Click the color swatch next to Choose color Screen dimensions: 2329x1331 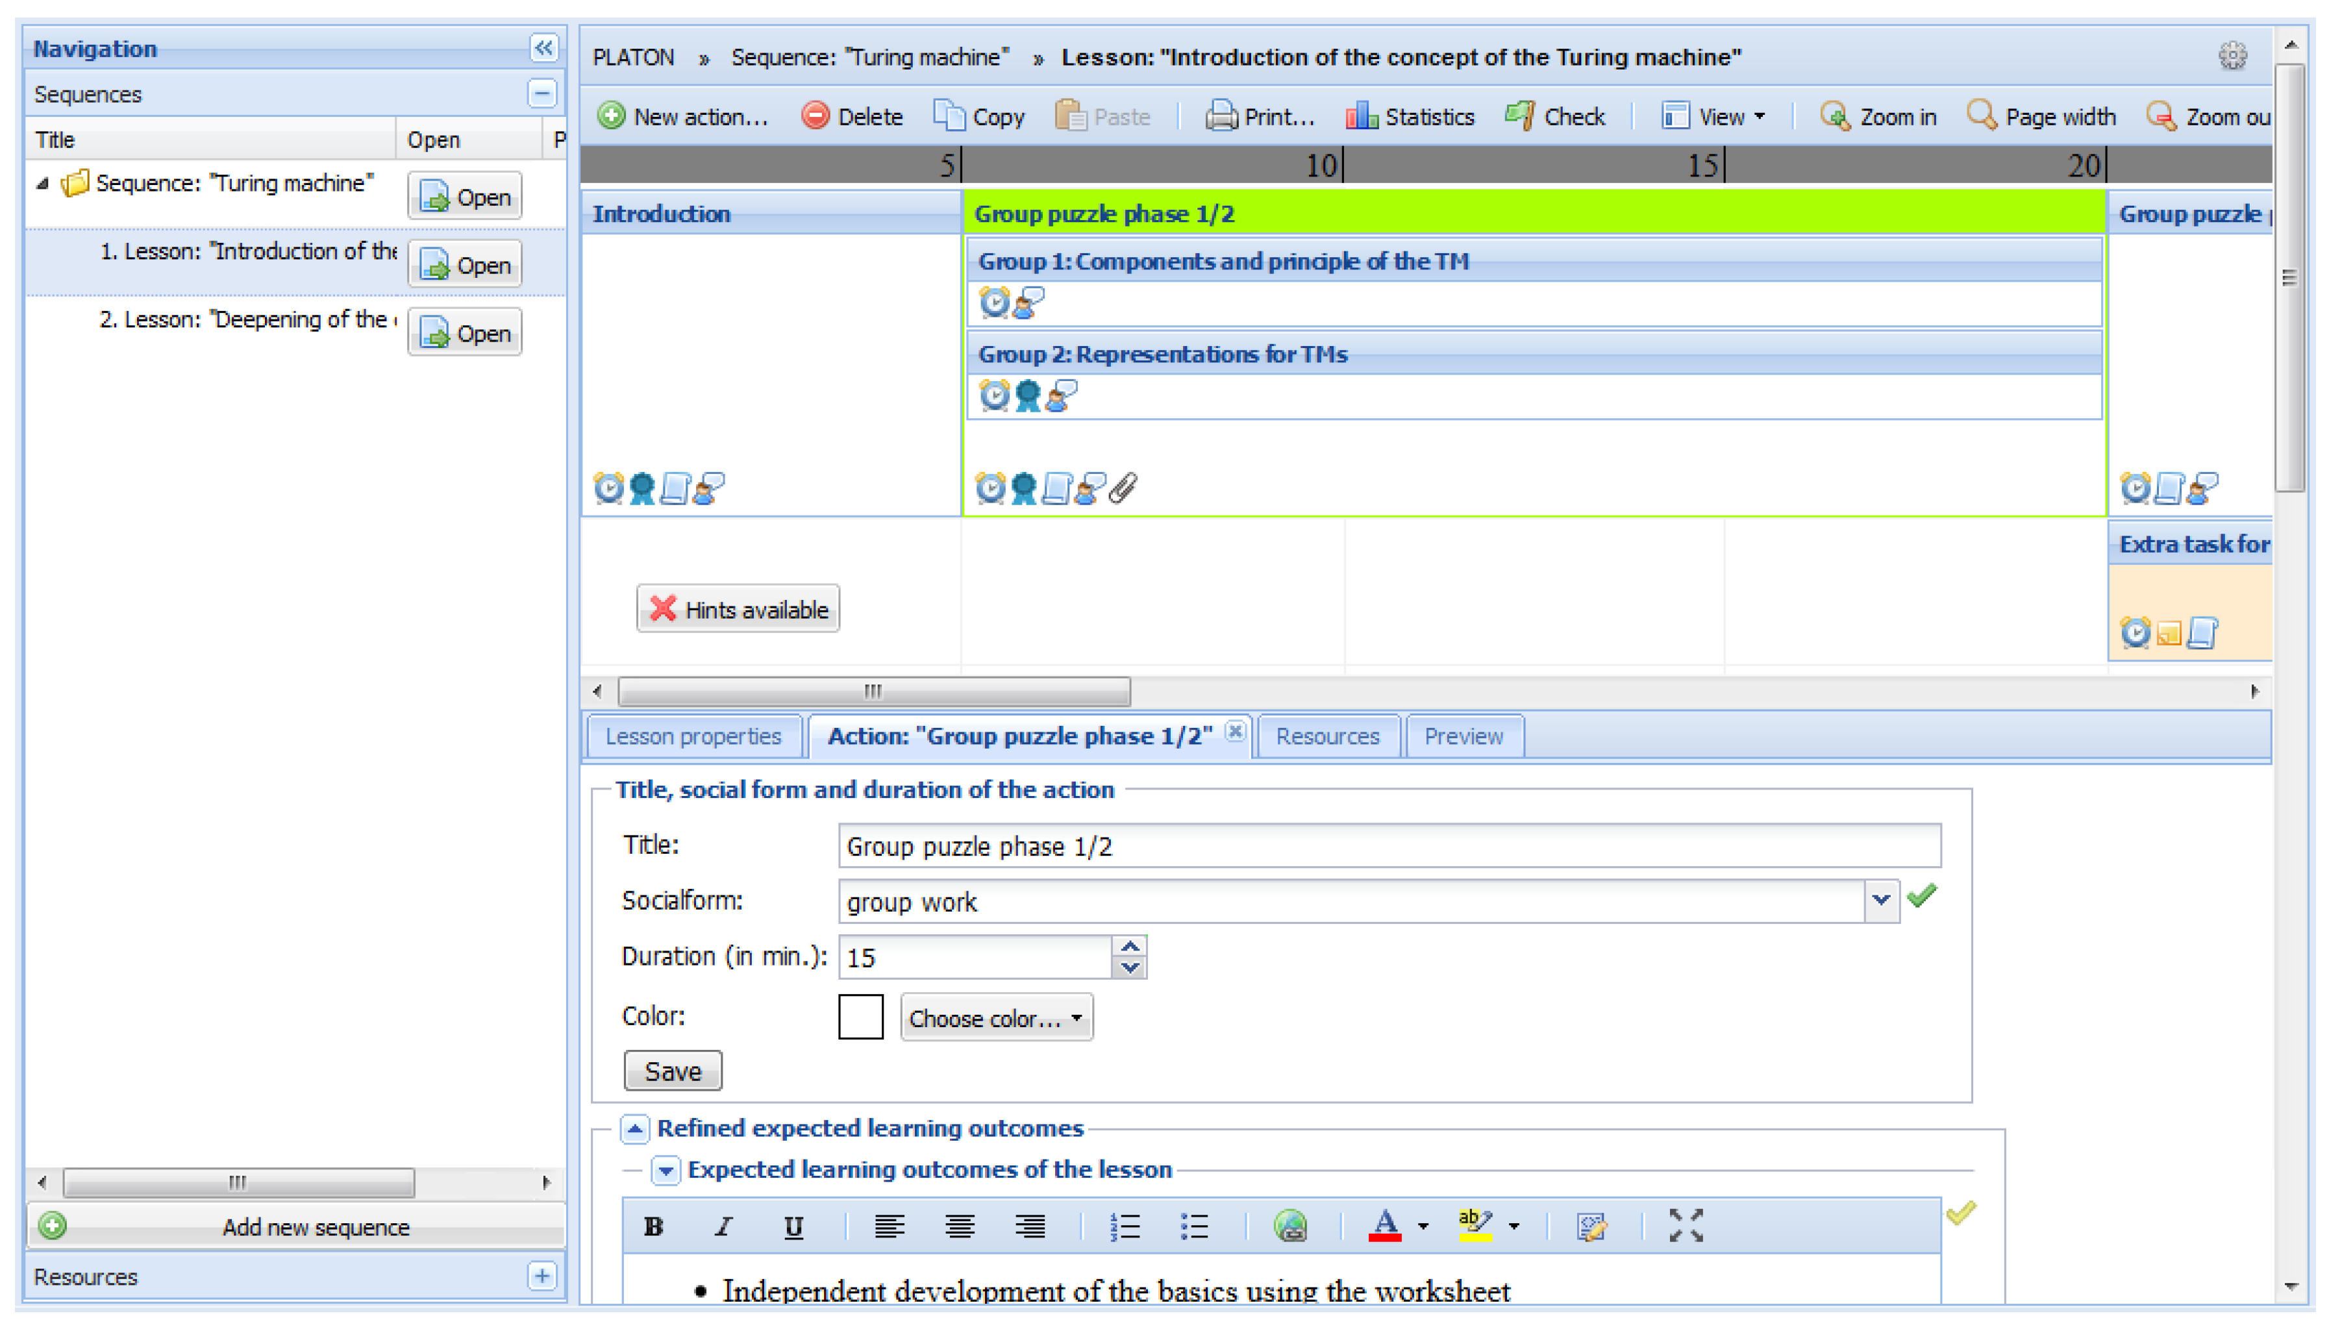point(860,1016)
